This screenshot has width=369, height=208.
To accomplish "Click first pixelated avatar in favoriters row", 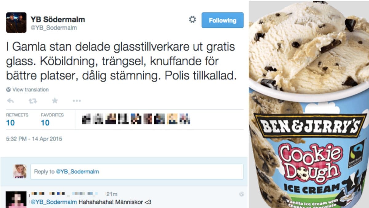I will pos(86,119).
